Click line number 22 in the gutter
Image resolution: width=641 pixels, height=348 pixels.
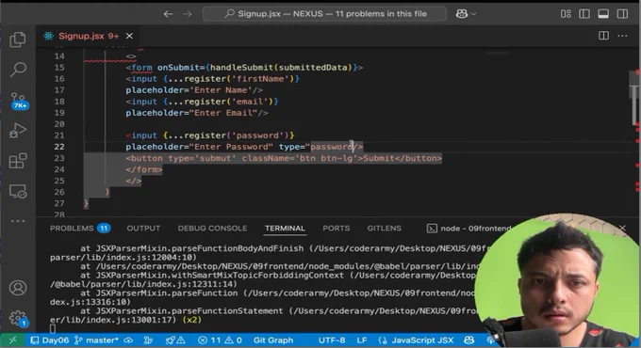pyautogui.click(x=59, y=147)
